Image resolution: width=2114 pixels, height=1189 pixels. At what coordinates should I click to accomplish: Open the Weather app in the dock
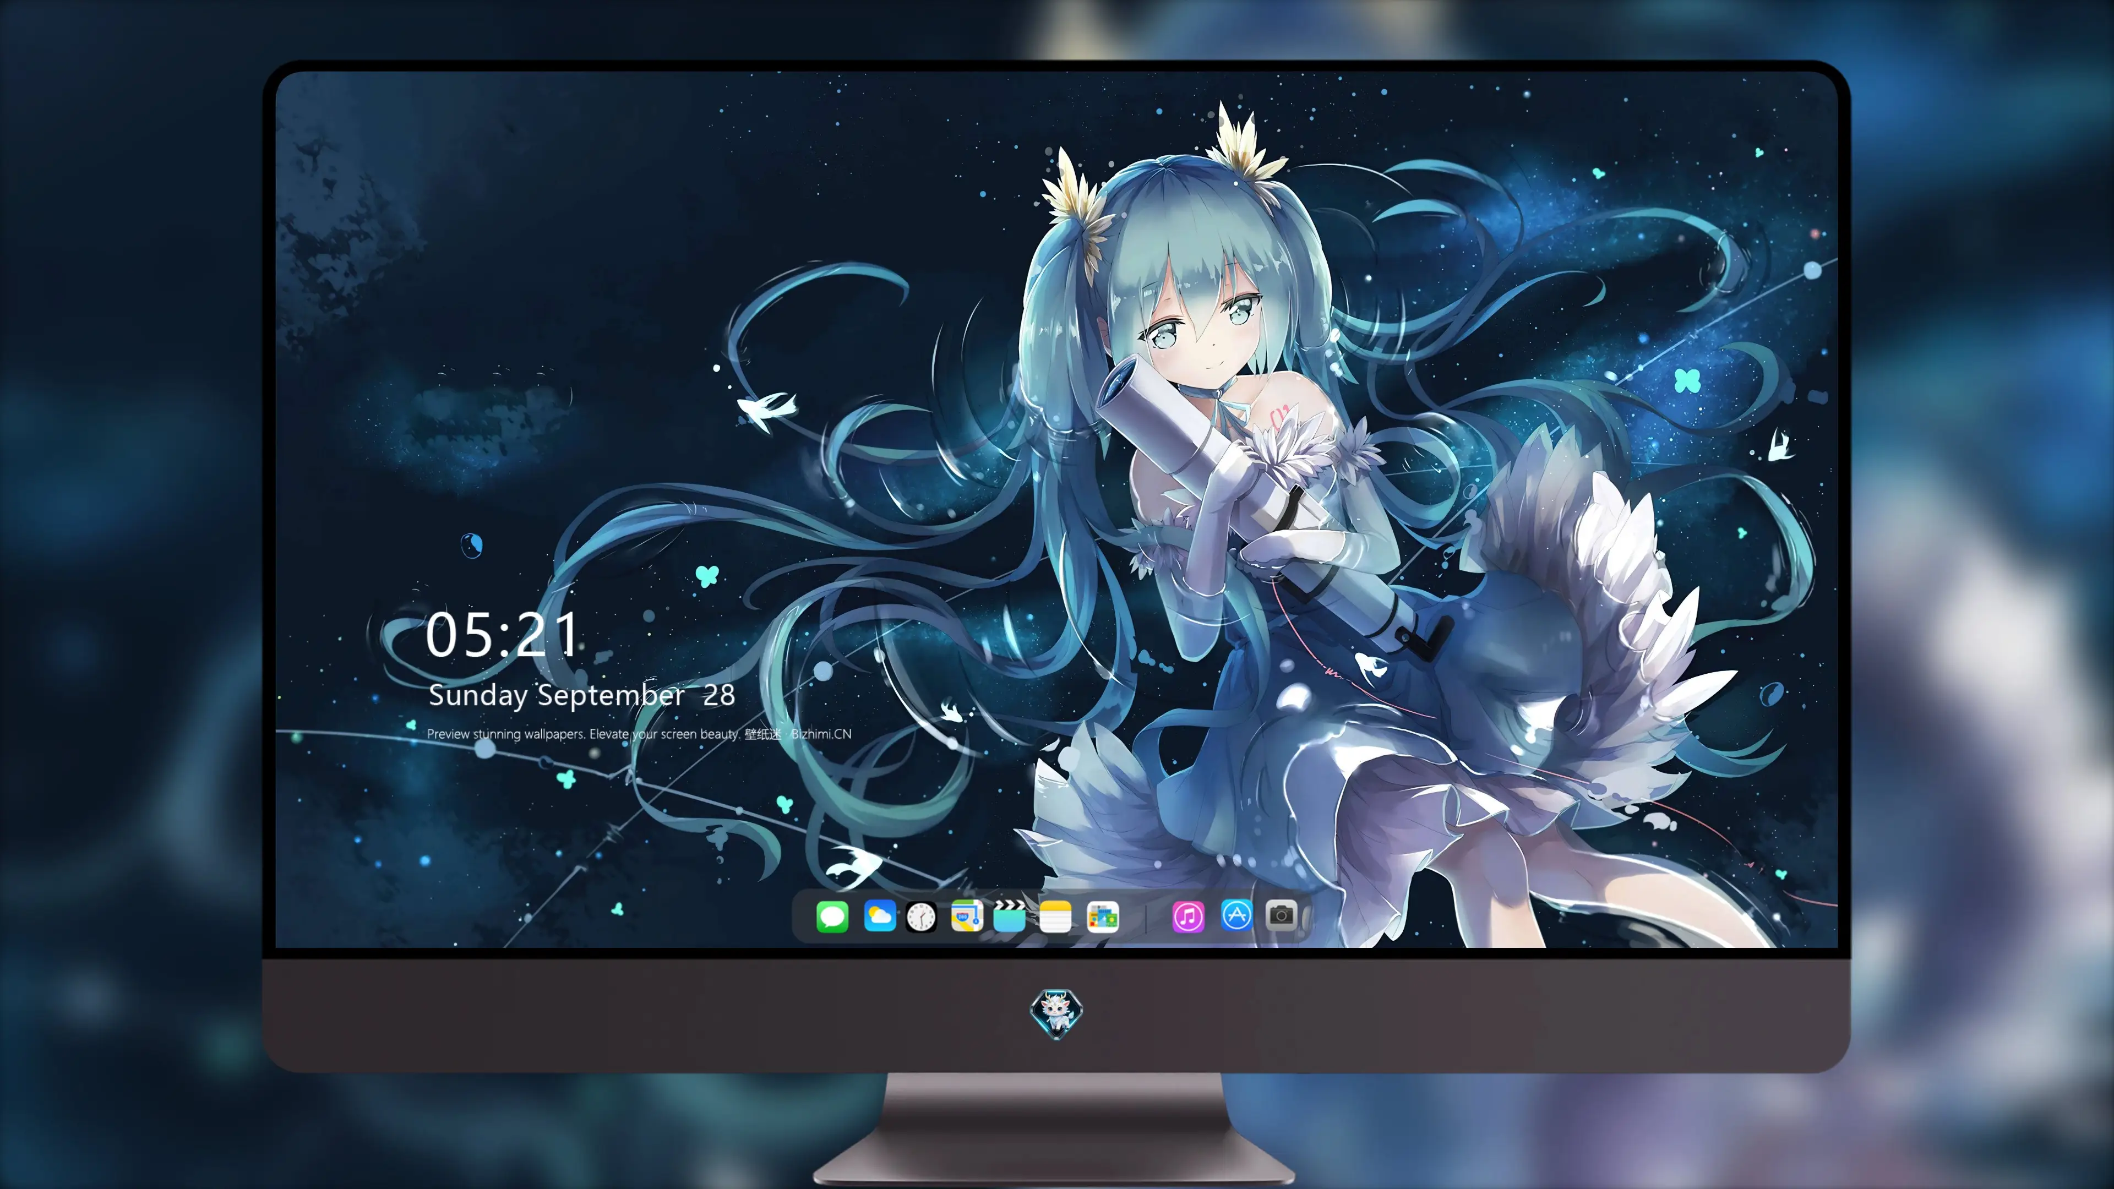tap(880, 916)
